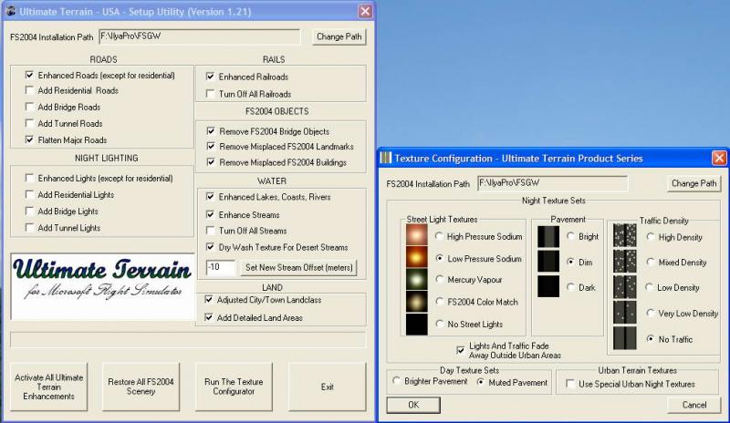Enable Add Bridge Lights

[x=30, y=211]
